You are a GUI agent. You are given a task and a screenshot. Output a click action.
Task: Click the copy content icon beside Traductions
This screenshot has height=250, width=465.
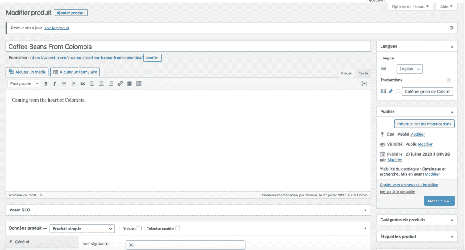click(449, 80)
